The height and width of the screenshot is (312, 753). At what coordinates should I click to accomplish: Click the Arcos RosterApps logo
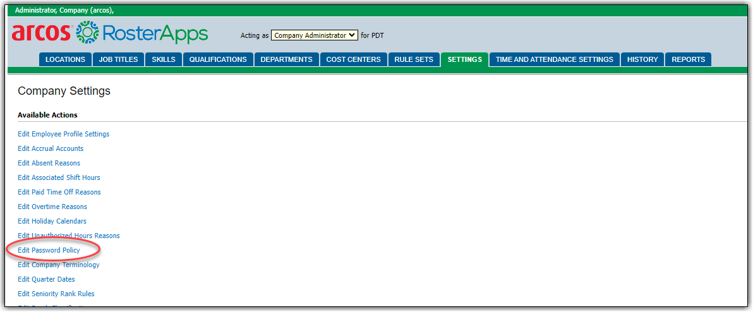(109, 33)
